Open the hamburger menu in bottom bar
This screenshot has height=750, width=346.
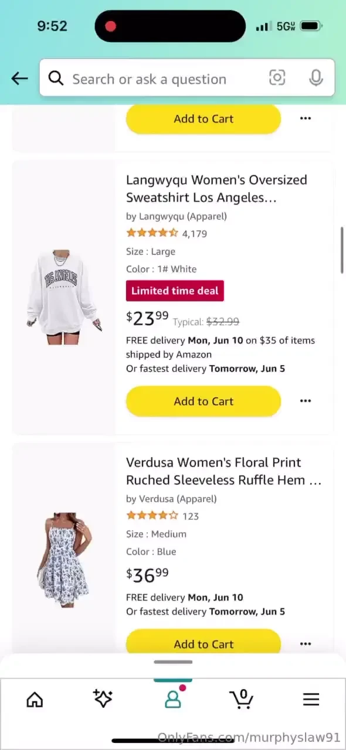point(311,699)
